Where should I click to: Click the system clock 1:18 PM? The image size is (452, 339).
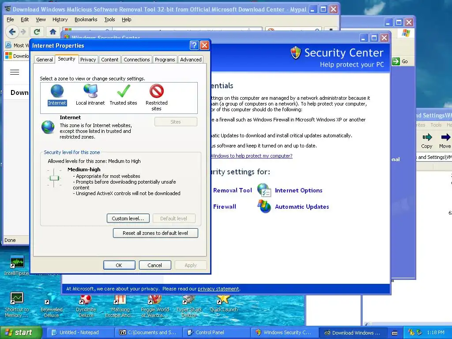pos(436,333)
